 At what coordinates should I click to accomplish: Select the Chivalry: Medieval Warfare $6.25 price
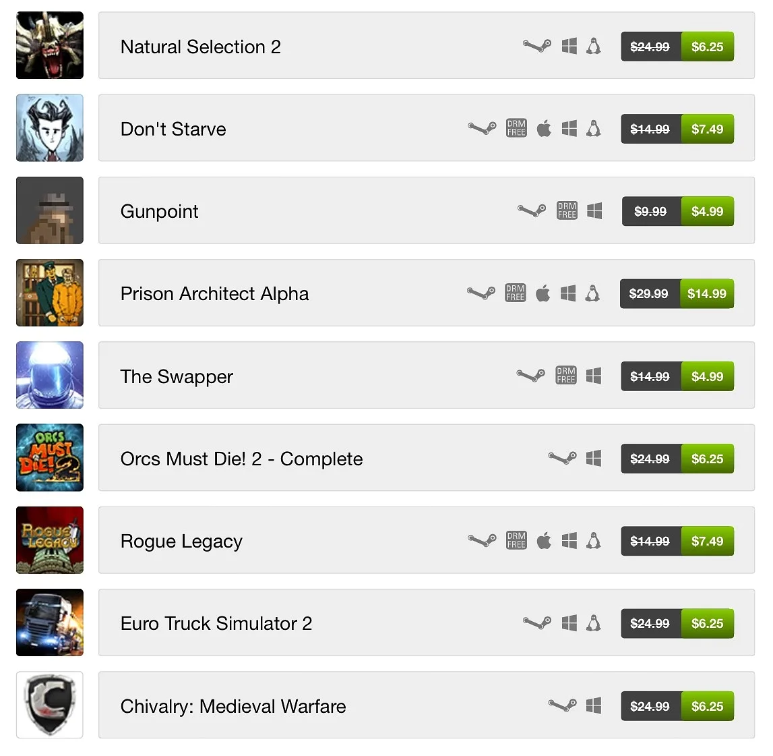708,705
